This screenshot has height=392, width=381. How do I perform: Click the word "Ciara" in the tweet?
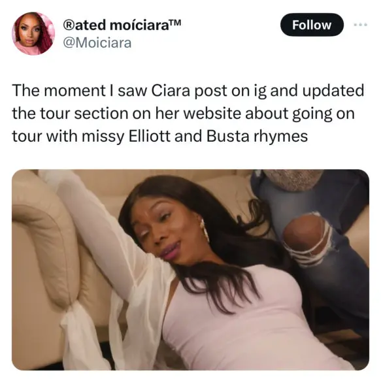(171, 91)
